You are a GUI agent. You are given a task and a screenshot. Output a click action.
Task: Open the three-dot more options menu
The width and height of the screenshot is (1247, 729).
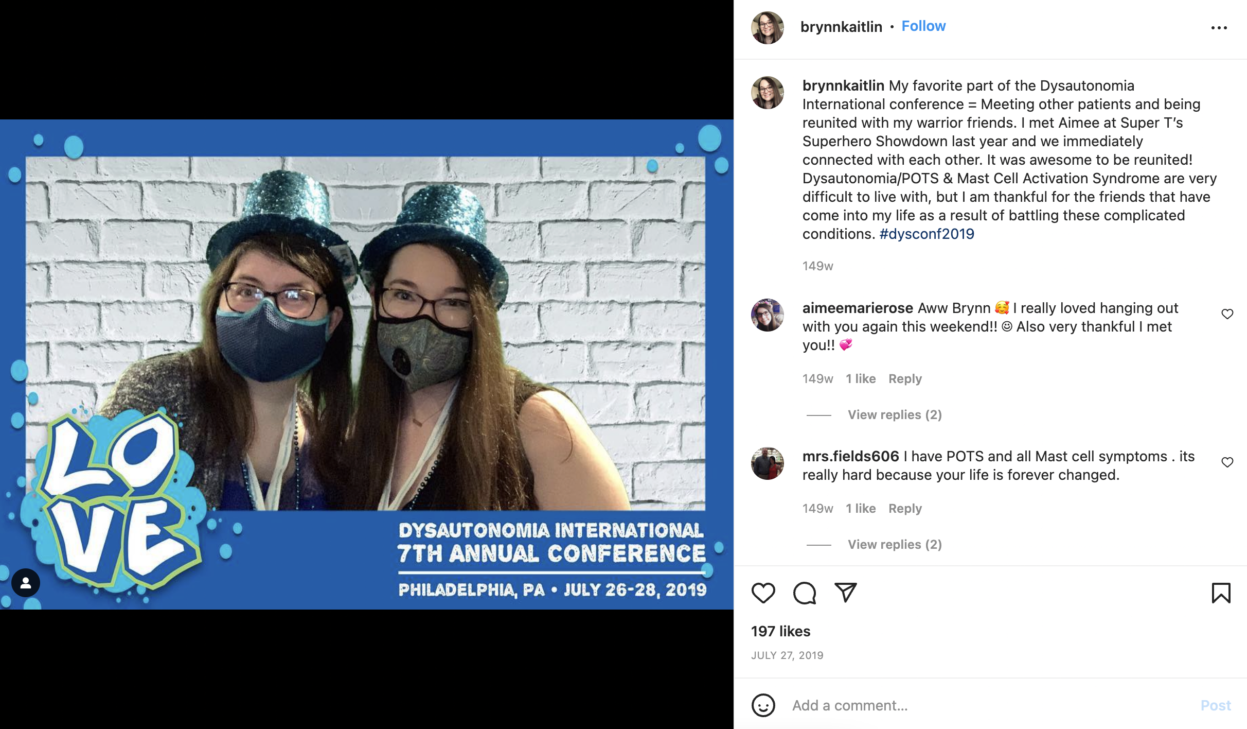click(1219, 28)
